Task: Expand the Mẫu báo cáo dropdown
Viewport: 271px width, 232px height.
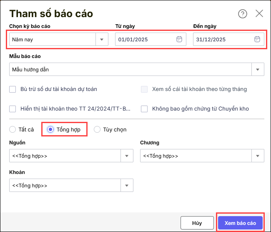Action: [x=258, y=69]
